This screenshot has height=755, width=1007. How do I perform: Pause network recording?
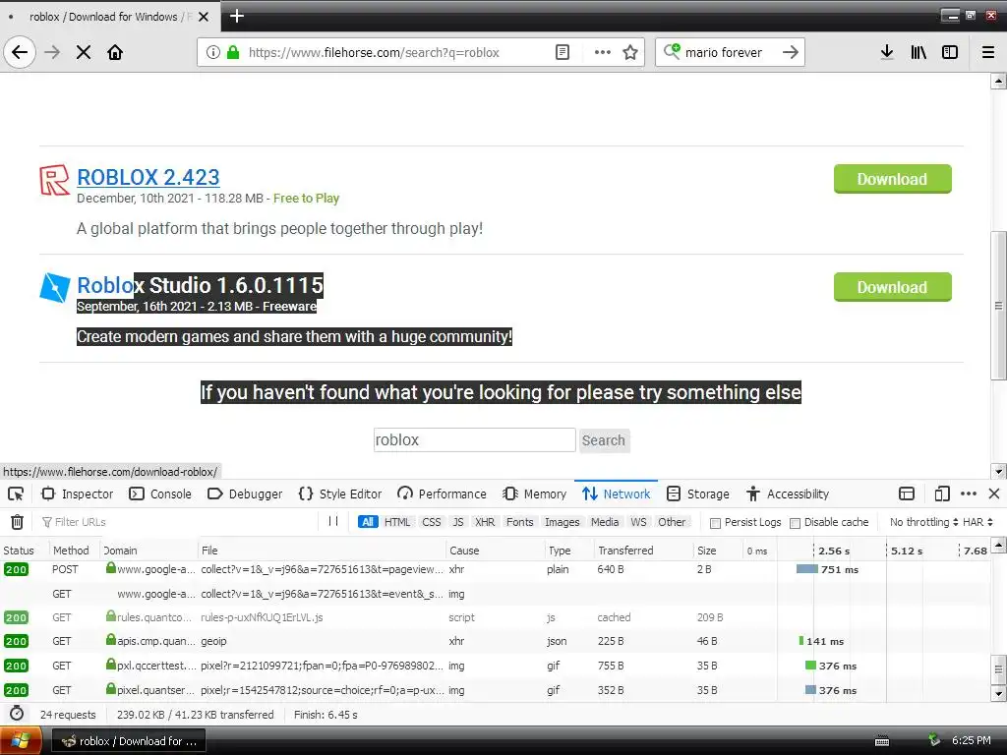(x=333, y=521)
